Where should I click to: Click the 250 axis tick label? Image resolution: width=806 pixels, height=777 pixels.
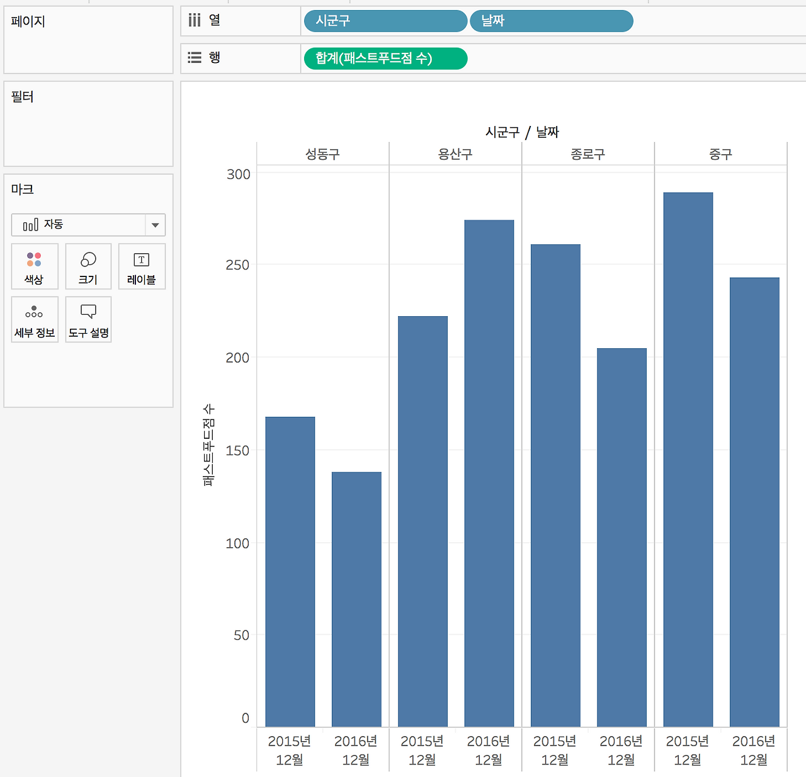238,265
